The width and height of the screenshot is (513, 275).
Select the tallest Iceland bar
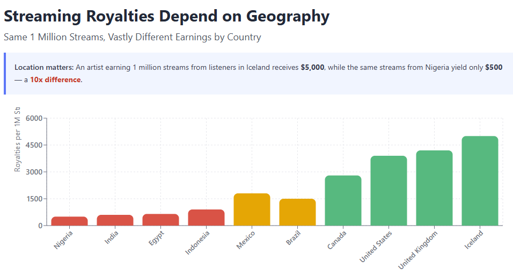tap(480, 181)
